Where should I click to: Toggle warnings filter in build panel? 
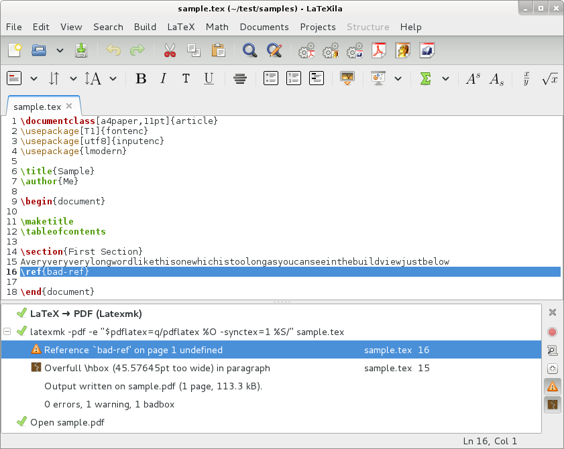tap(553, 387)
